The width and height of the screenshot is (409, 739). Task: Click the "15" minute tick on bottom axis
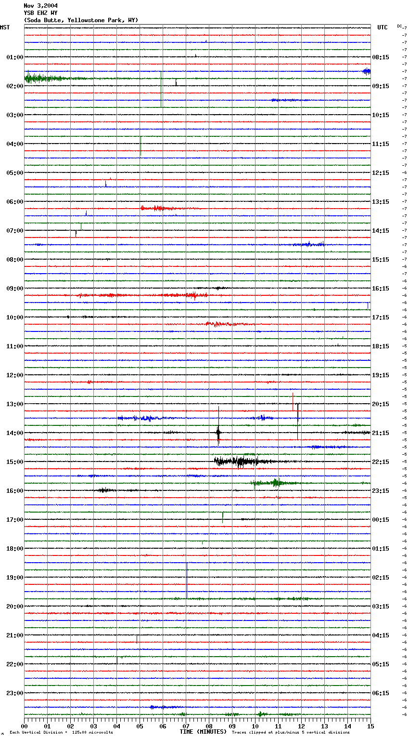(371, 726)
